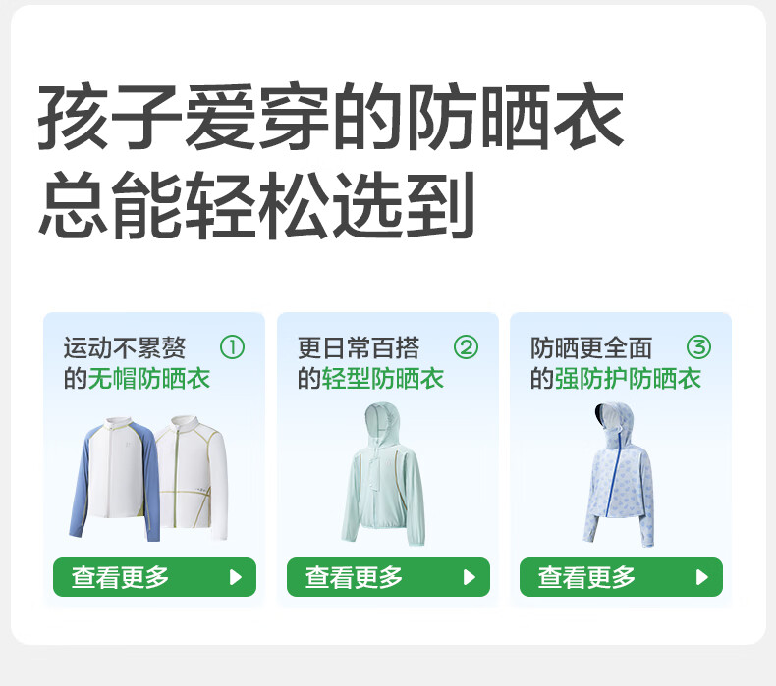
Task: Select the mint green hooded jacket image
Action: click(383, 474)
